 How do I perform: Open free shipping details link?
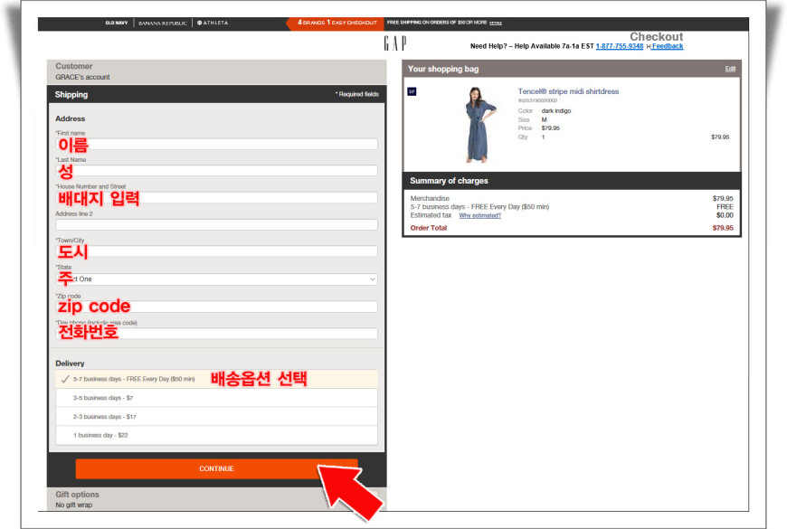click(x=496, y=24)
